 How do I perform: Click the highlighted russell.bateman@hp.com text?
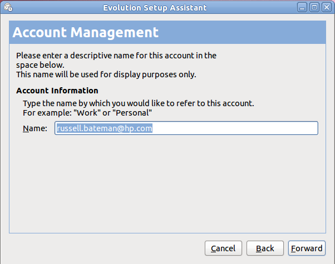[105, 128]
